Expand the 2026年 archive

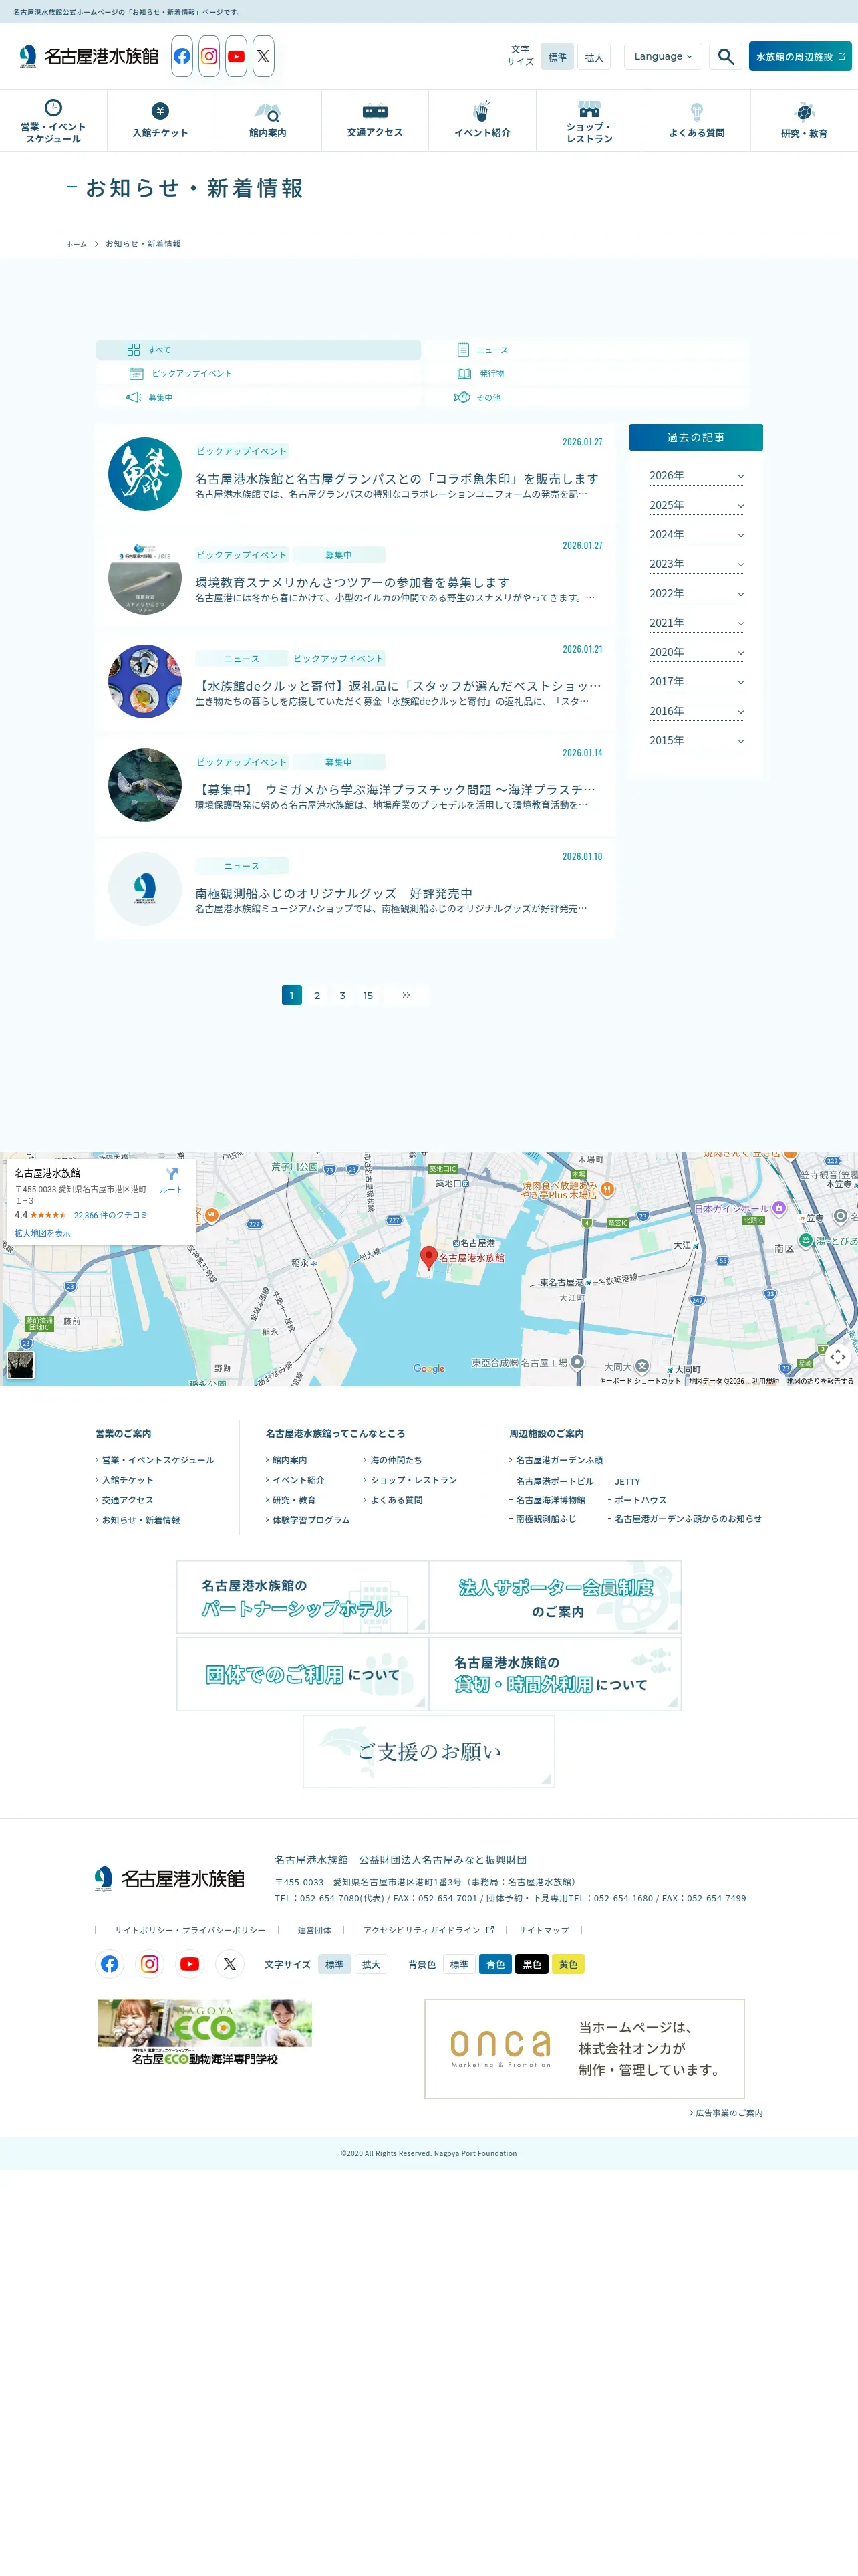coord(696,476)
